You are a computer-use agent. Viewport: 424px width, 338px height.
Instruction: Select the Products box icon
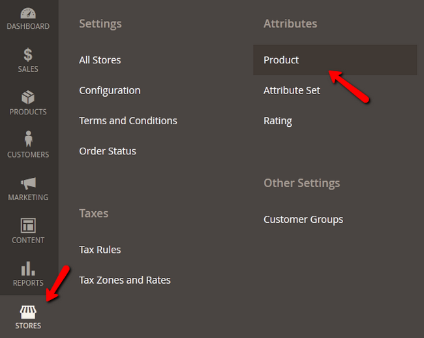click(28, 98)
